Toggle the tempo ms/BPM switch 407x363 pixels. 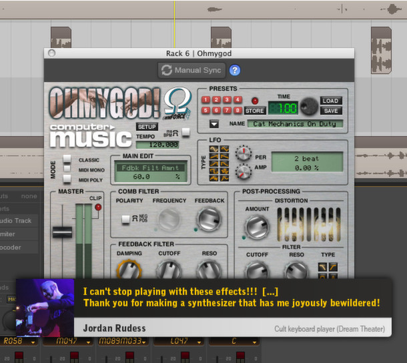pyautogui.click(x=186, y=132)
